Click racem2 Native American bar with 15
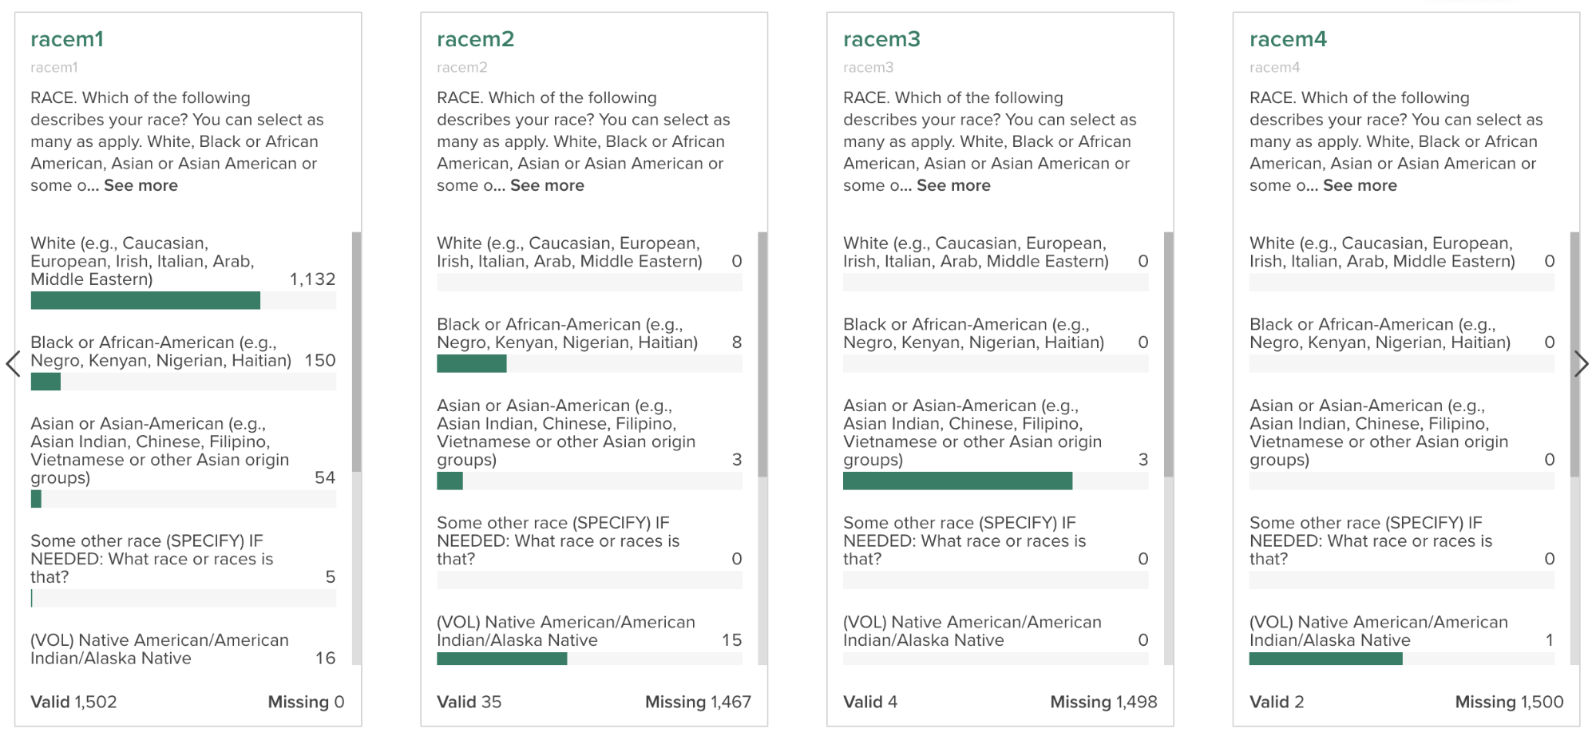Image resolution: width=1596 pixels, height=752 pixels. (x=501, y=659)
